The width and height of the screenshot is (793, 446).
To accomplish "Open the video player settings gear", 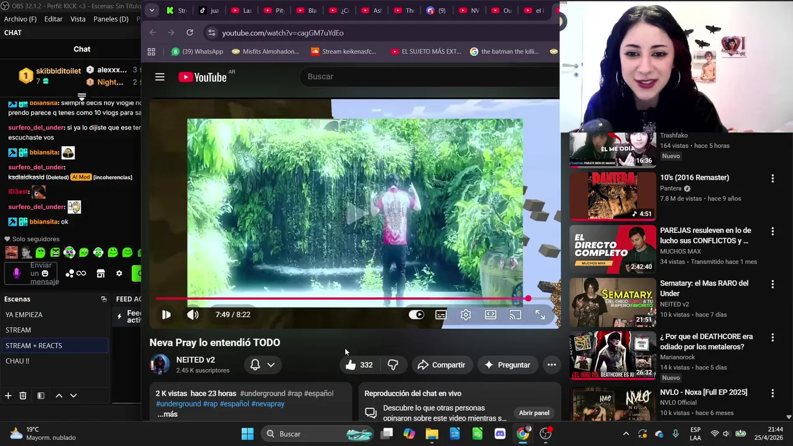I will [x=466, y=315].
